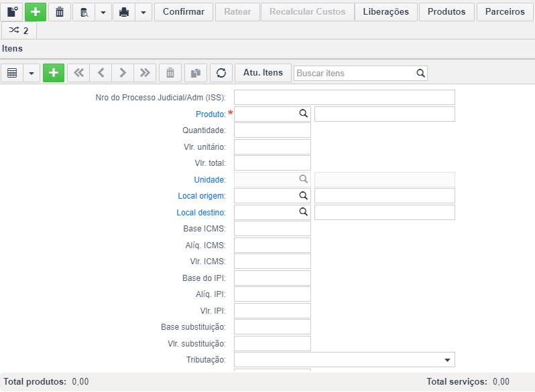Click the Alíq. IPI input field
The image size is (535, 392).
pyautogui.click(x=272, y=294)
